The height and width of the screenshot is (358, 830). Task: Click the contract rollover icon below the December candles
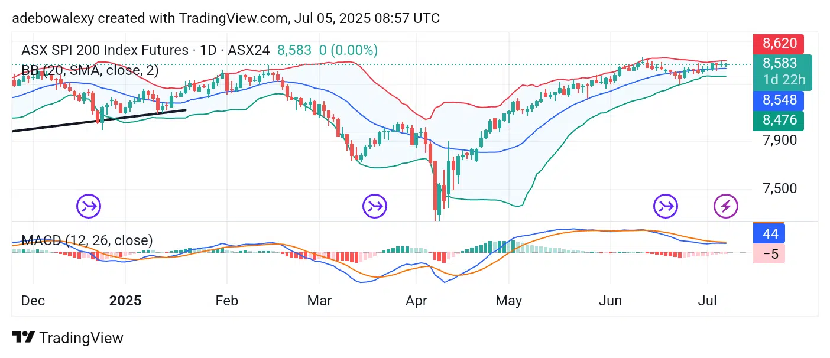pos(89,206)
